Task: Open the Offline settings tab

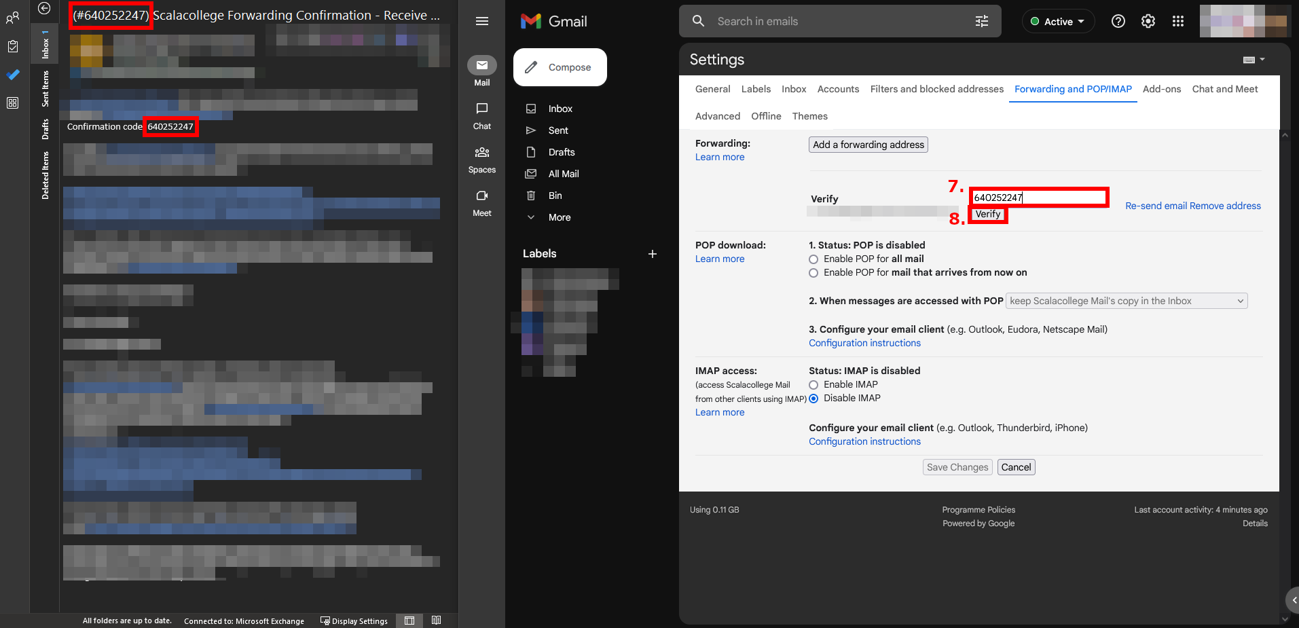Action: point(766,116)
